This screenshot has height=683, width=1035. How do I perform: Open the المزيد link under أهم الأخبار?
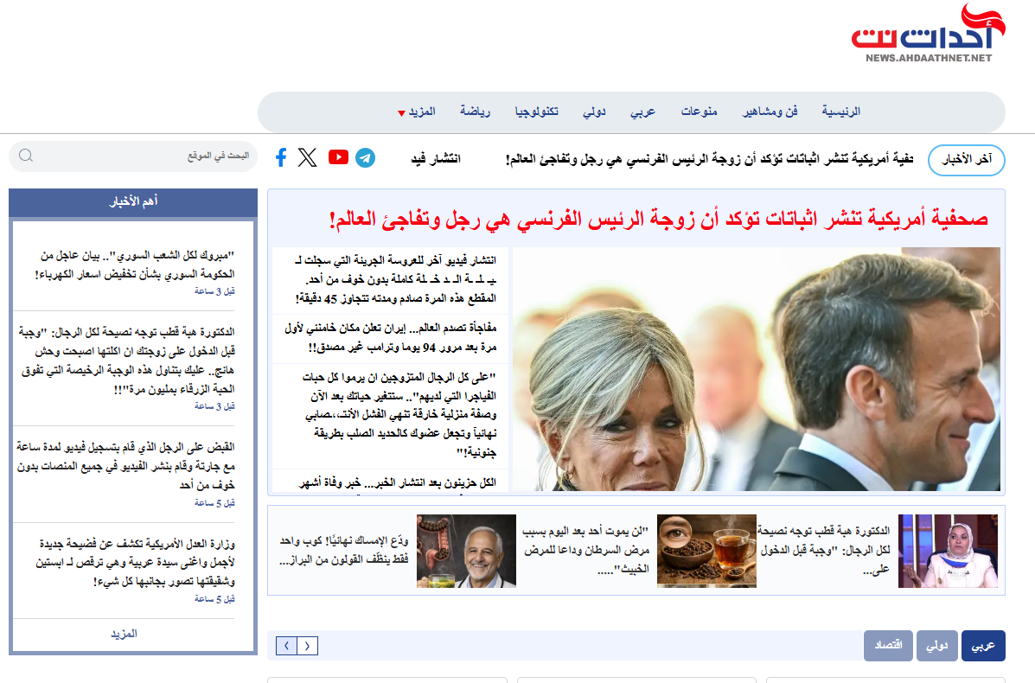[125, 634]
